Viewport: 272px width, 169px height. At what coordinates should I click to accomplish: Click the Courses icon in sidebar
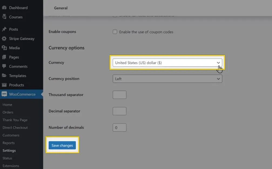[x=4, y=17]
